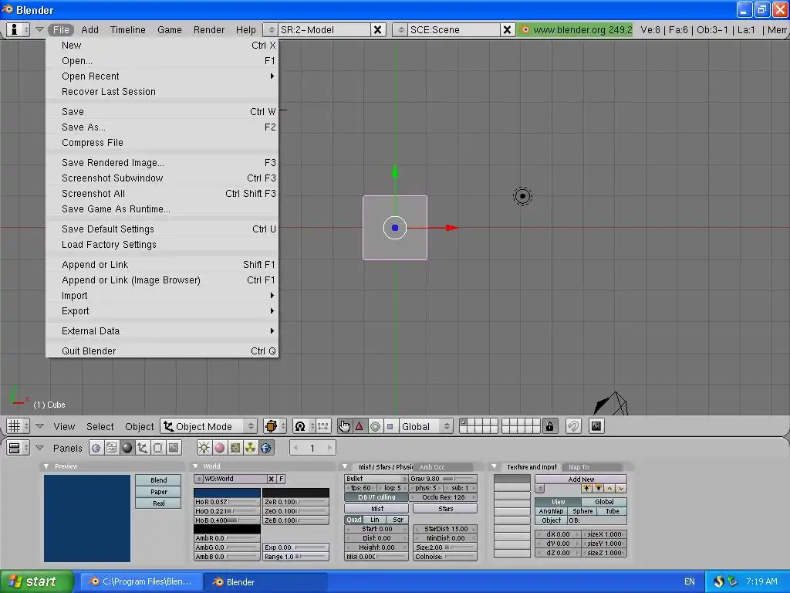
Task: Toggle the Blend preview option
Action: click(158, 480)
